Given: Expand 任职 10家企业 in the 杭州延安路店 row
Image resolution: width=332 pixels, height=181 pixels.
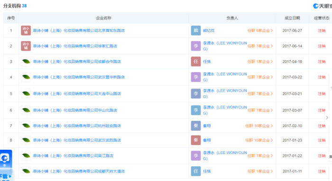Looking at the screenshot, I should tap(259, 126).
